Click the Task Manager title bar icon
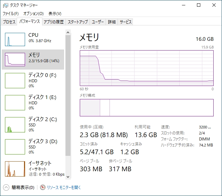Image resolution: width=222 pixels, height=196 pixels. coord(6,5)
